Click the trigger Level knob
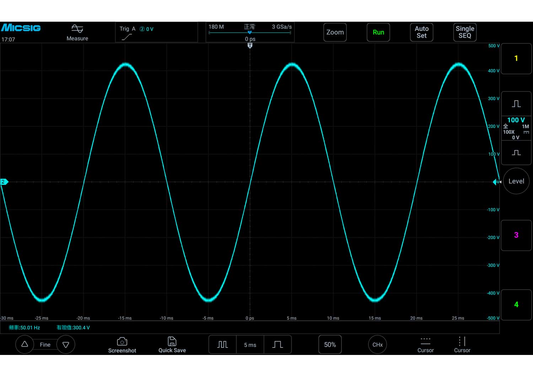Image resolution: width=533 pixels, height=377 pixels. point(516,181)
